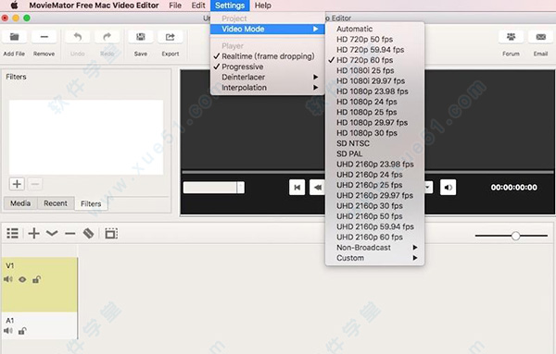The width and height of the screenshot is (556, 354).
Task: Choose SD NTSC mode
Action: coord(374,143)
